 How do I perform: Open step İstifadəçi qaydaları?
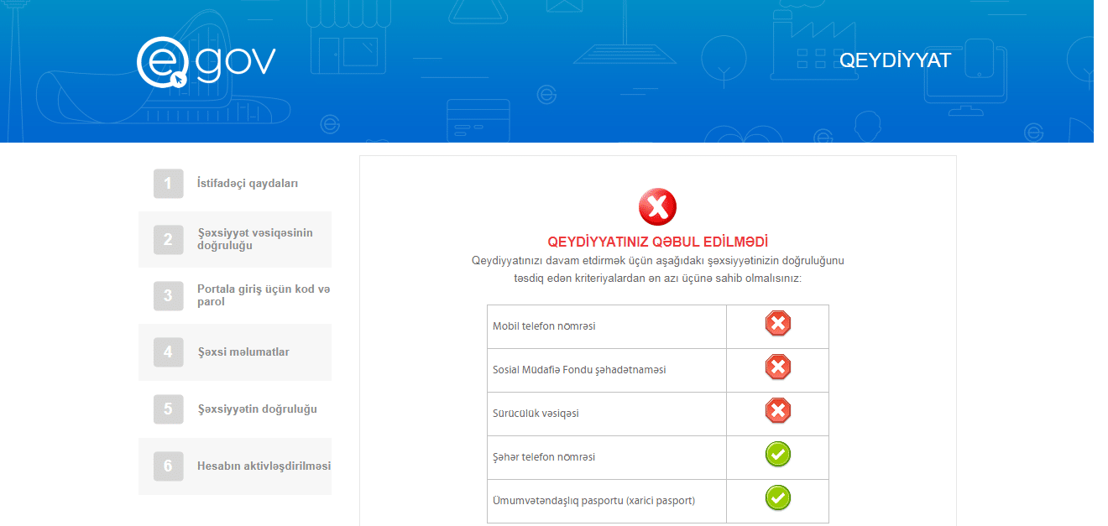pyautogui.click(x=242, y=184)
